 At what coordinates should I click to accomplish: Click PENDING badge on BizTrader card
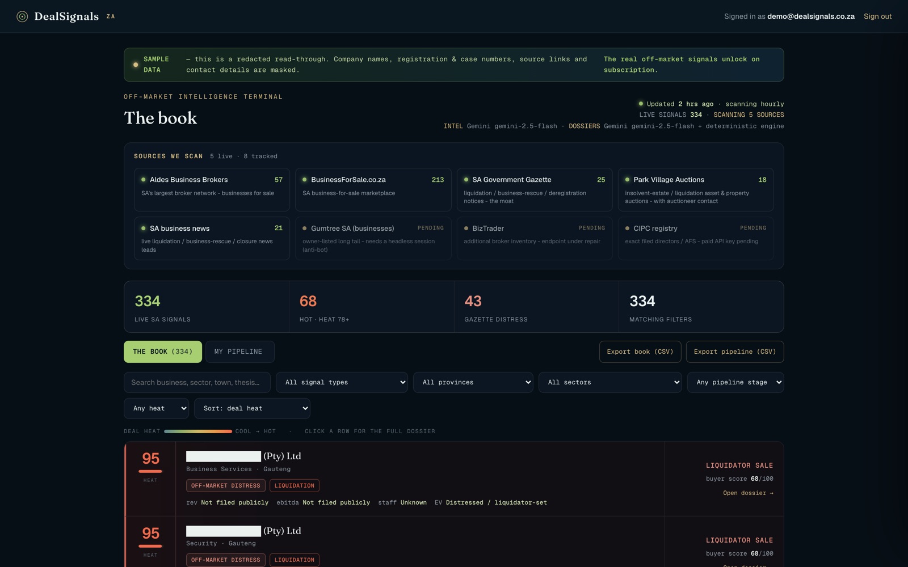pos(592,228)
